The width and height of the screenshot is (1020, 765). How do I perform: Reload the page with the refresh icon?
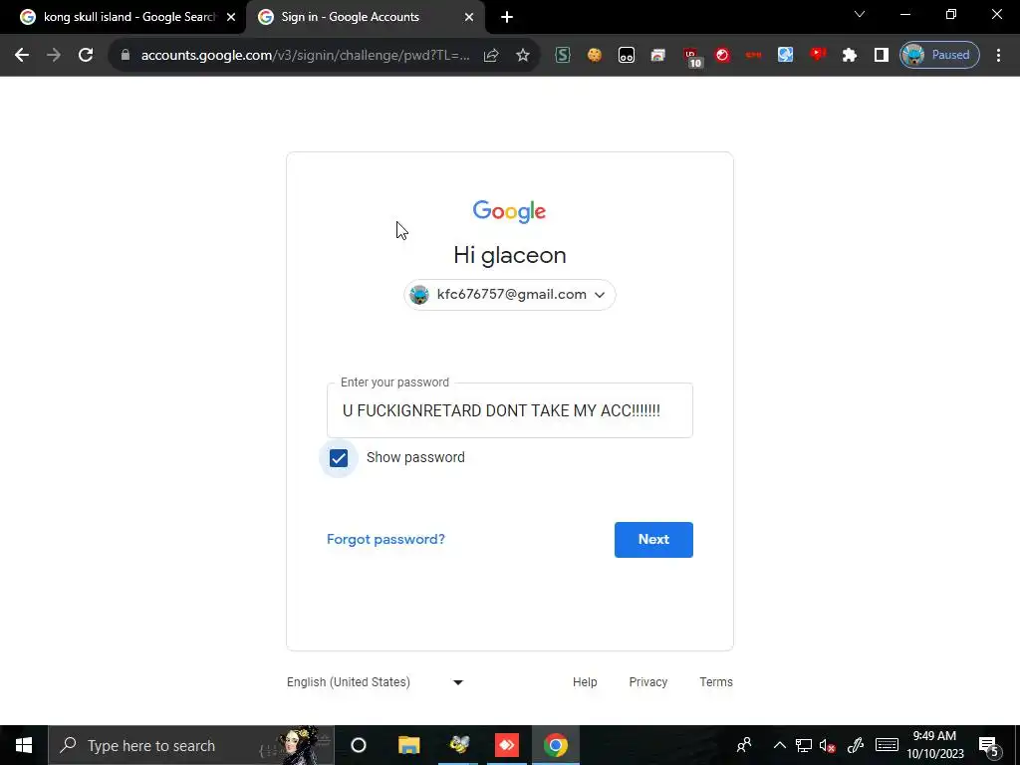tap(86, 56)
